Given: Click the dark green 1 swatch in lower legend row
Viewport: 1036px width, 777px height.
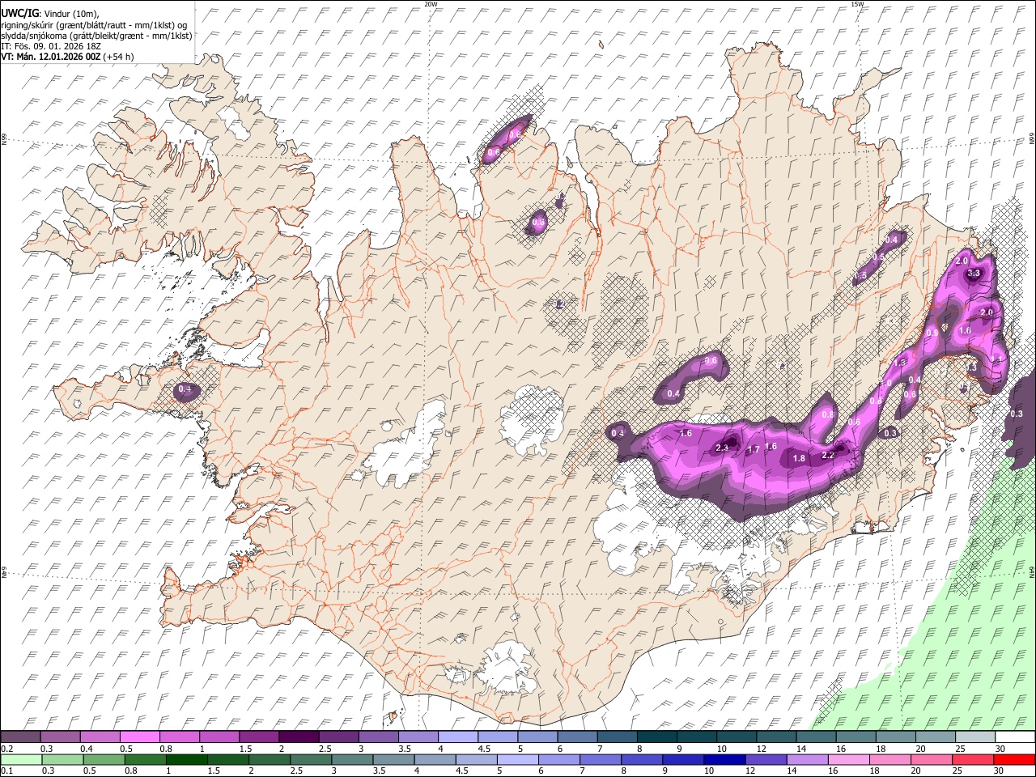Looking at the screenshot, I should click(x=187, y=759).
